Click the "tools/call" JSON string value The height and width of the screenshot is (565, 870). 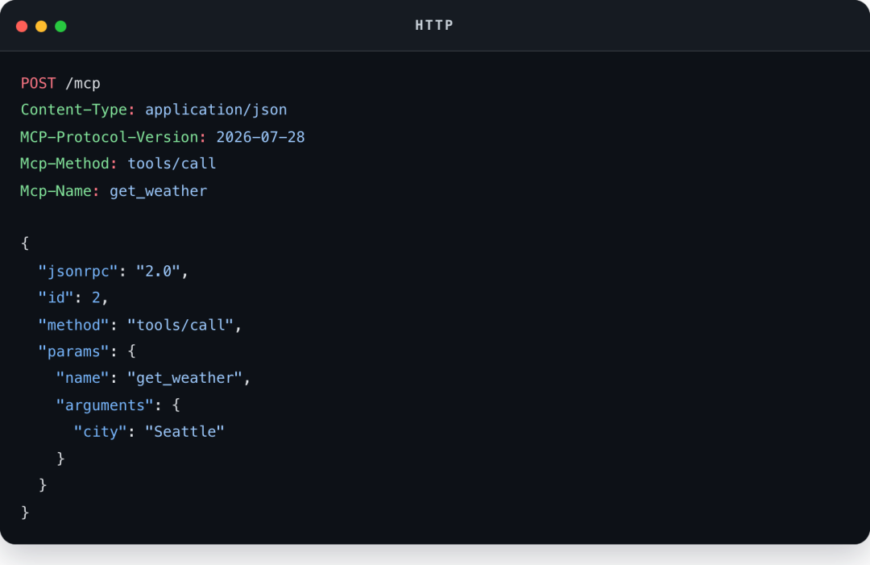[180, 325]
